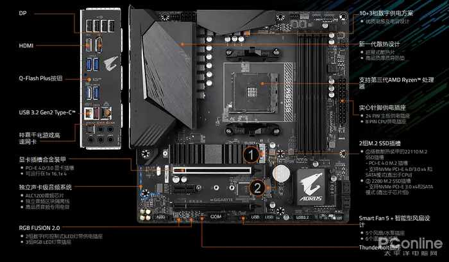The image size is (449, 262).
Task: Click the AM4 CPU socket center
Action: [253, 92]
